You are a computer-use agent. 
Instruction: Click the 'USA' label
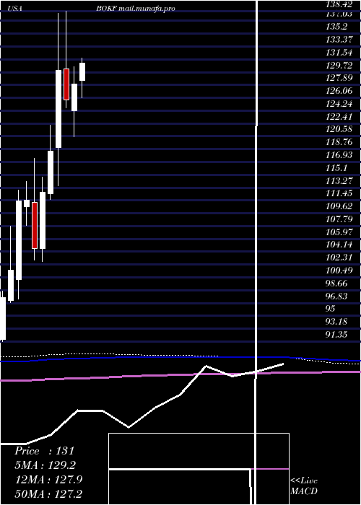click(x=15, y=9)
